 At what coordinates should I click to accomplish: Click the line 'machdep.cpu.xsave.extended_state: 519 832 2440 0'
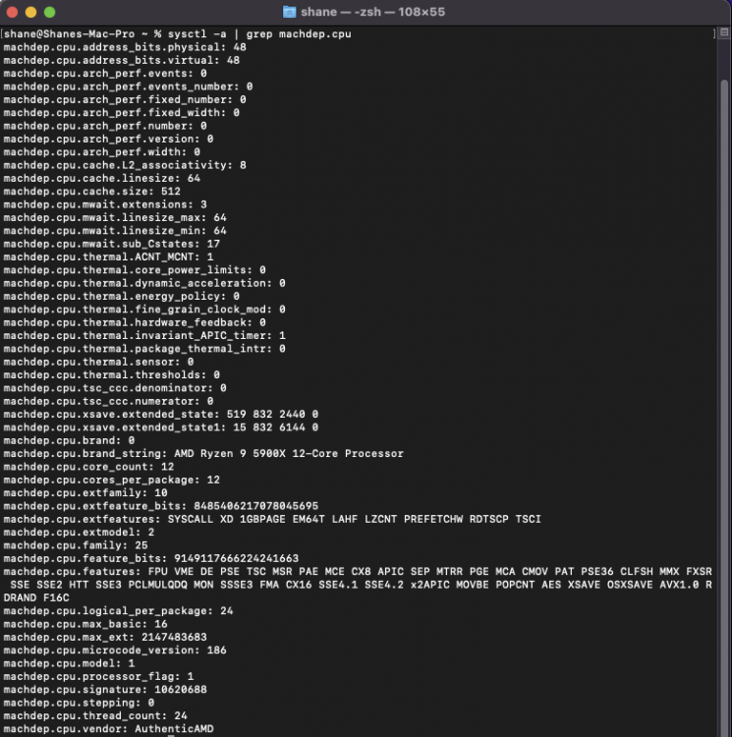point(161,415)
